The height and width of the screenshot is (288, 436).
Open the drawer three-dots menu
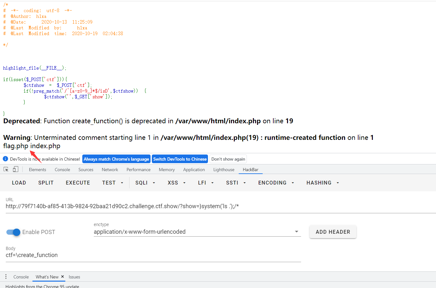(x=6, y=277)
